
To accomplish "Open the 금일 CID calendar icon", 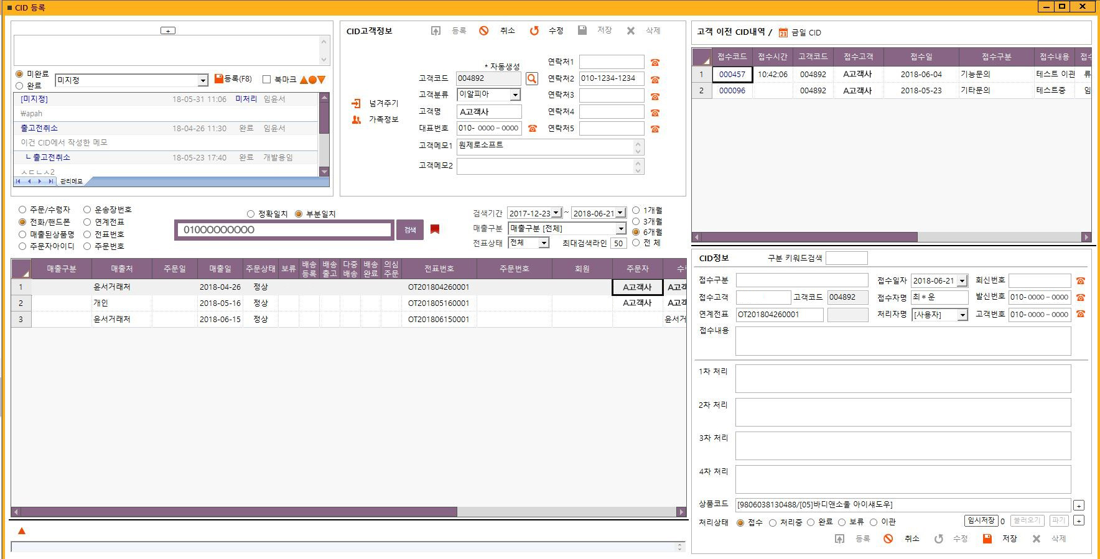I will [x=783, y=32].
